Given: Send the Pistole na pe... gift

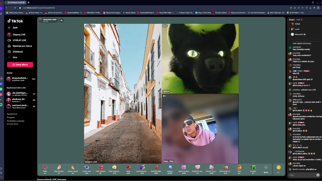Looking at the screenshot, I should [212, 169].
